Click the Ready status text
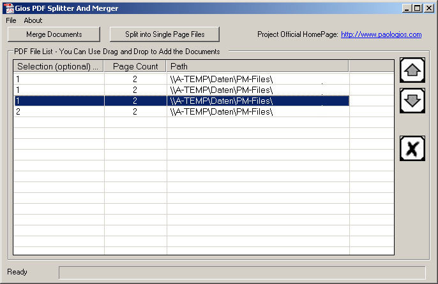The image size is (438, 284). (17, 272)
